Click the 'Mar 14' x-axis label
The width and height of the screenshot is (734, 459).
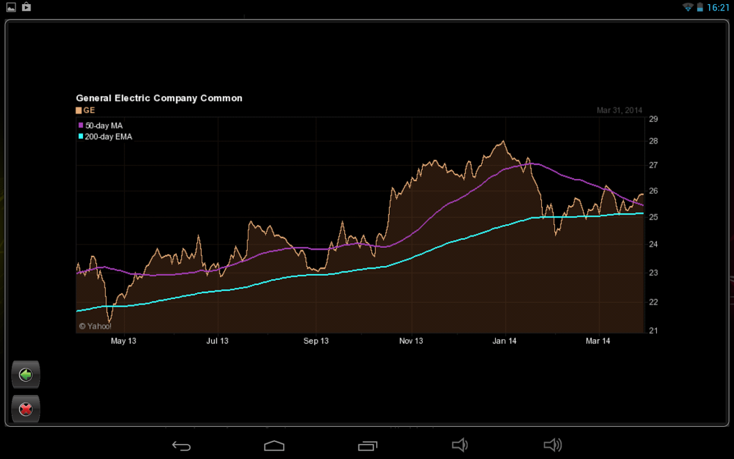coord(598,341)
